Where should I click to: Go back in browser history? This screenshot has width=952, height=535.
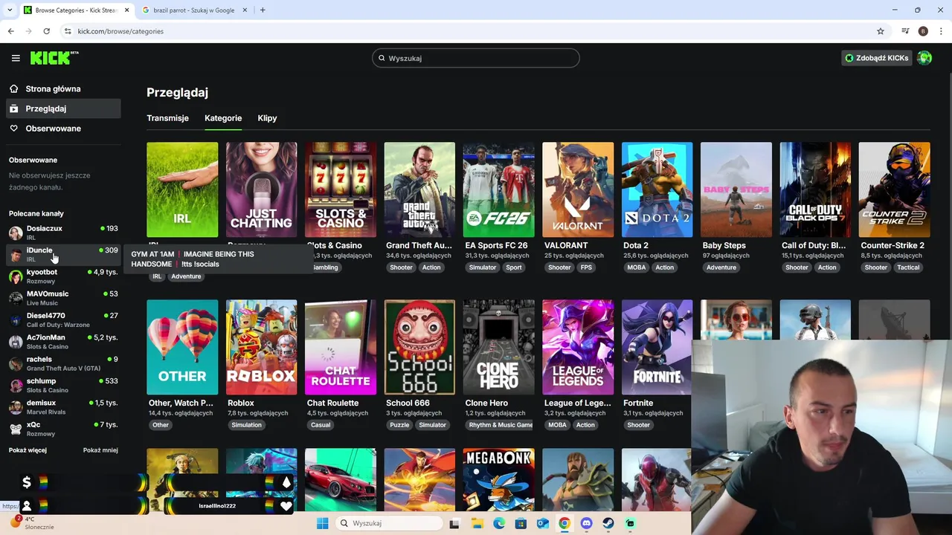point(10,31)
